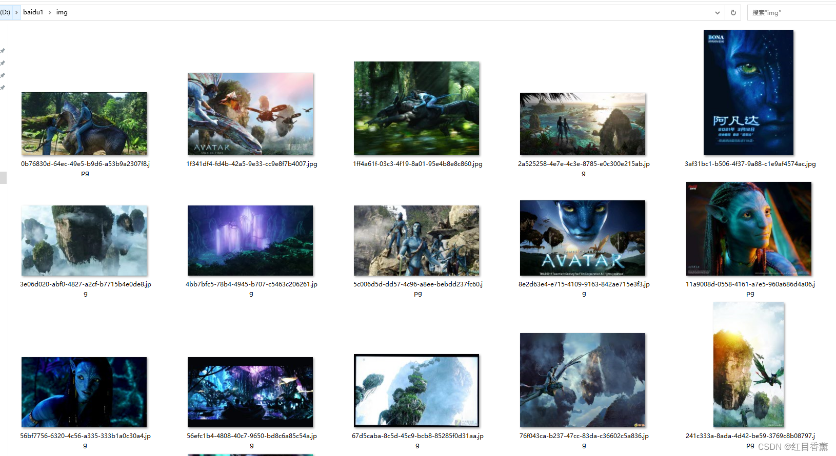Screen dimensions: 836x456
Task: Click the search "img" input field
Action: point(792,12)
